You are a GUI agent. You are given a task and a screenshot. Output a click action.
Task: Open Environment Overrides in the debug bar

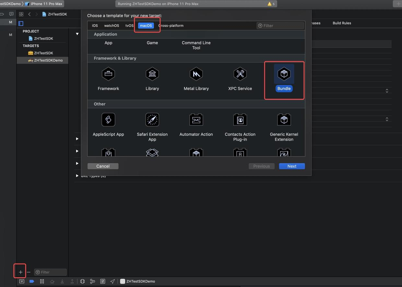(x=103, y=281)
